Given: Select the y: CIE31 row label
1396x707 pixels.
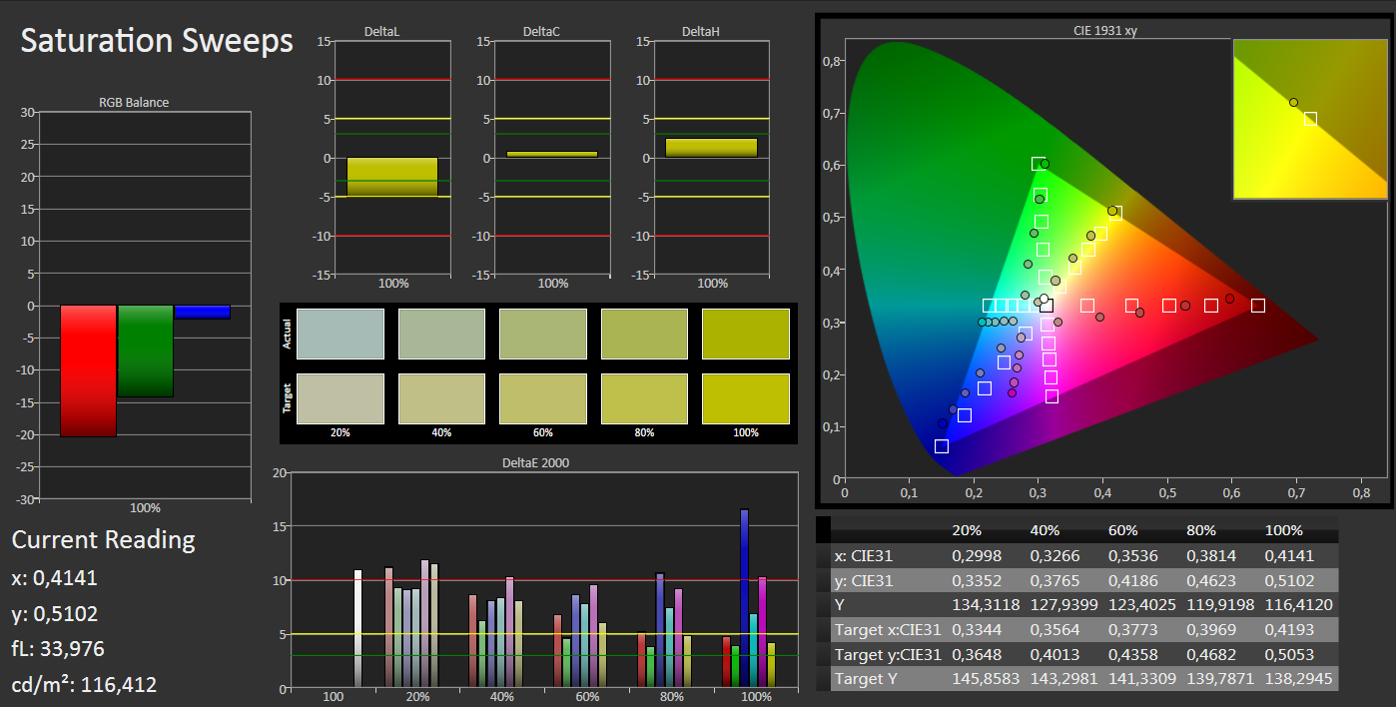Looking at the screenshot, I should point(864,580).
